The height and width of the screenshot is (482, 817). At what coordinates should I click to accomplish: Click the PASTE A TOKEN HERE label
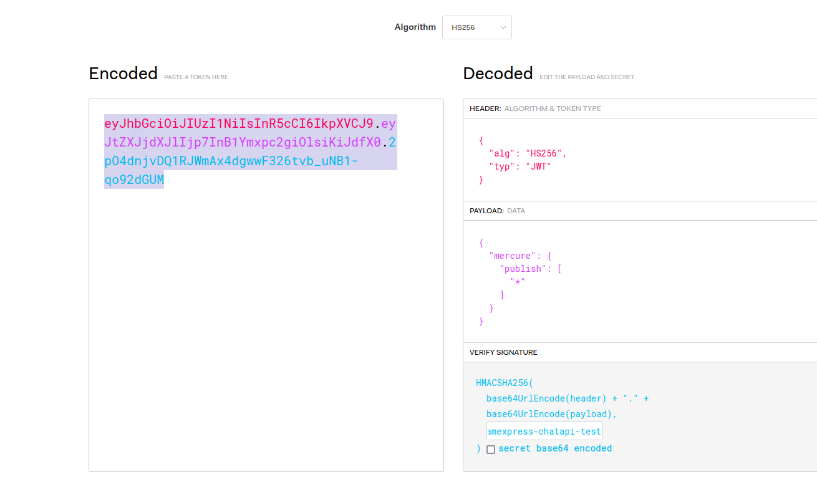coord(196,77)
